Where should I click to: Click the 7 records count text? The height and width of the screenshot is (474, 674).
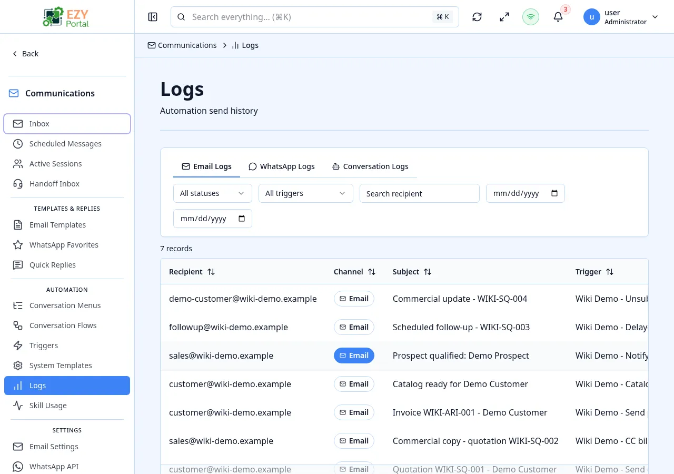[x=176, y=249]
